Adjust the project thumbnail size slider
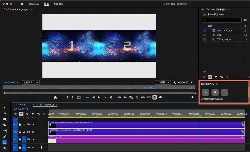The height and width of the screenshot is (152, 250). (x=233, y=77)
